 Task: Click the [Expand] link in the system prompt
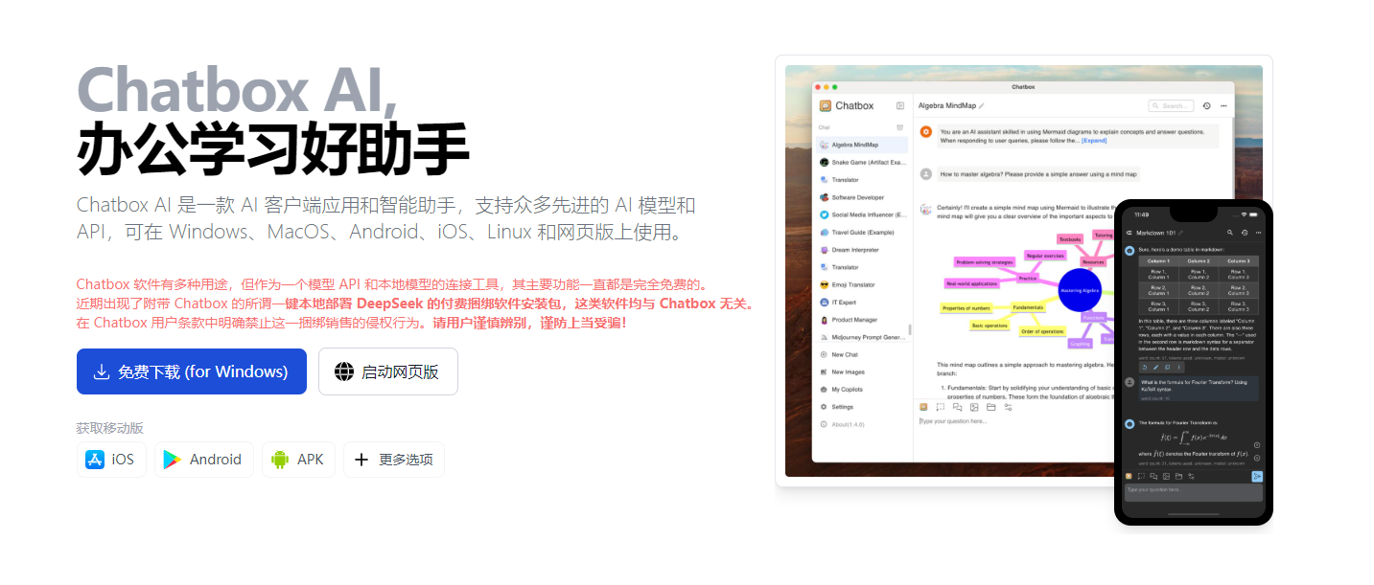tap(1094, 141)
